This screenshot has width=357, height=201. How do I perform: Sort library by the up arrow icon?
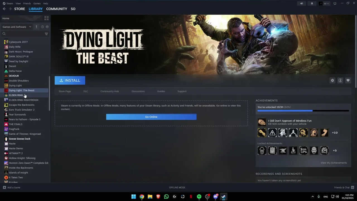click(36, 27)
